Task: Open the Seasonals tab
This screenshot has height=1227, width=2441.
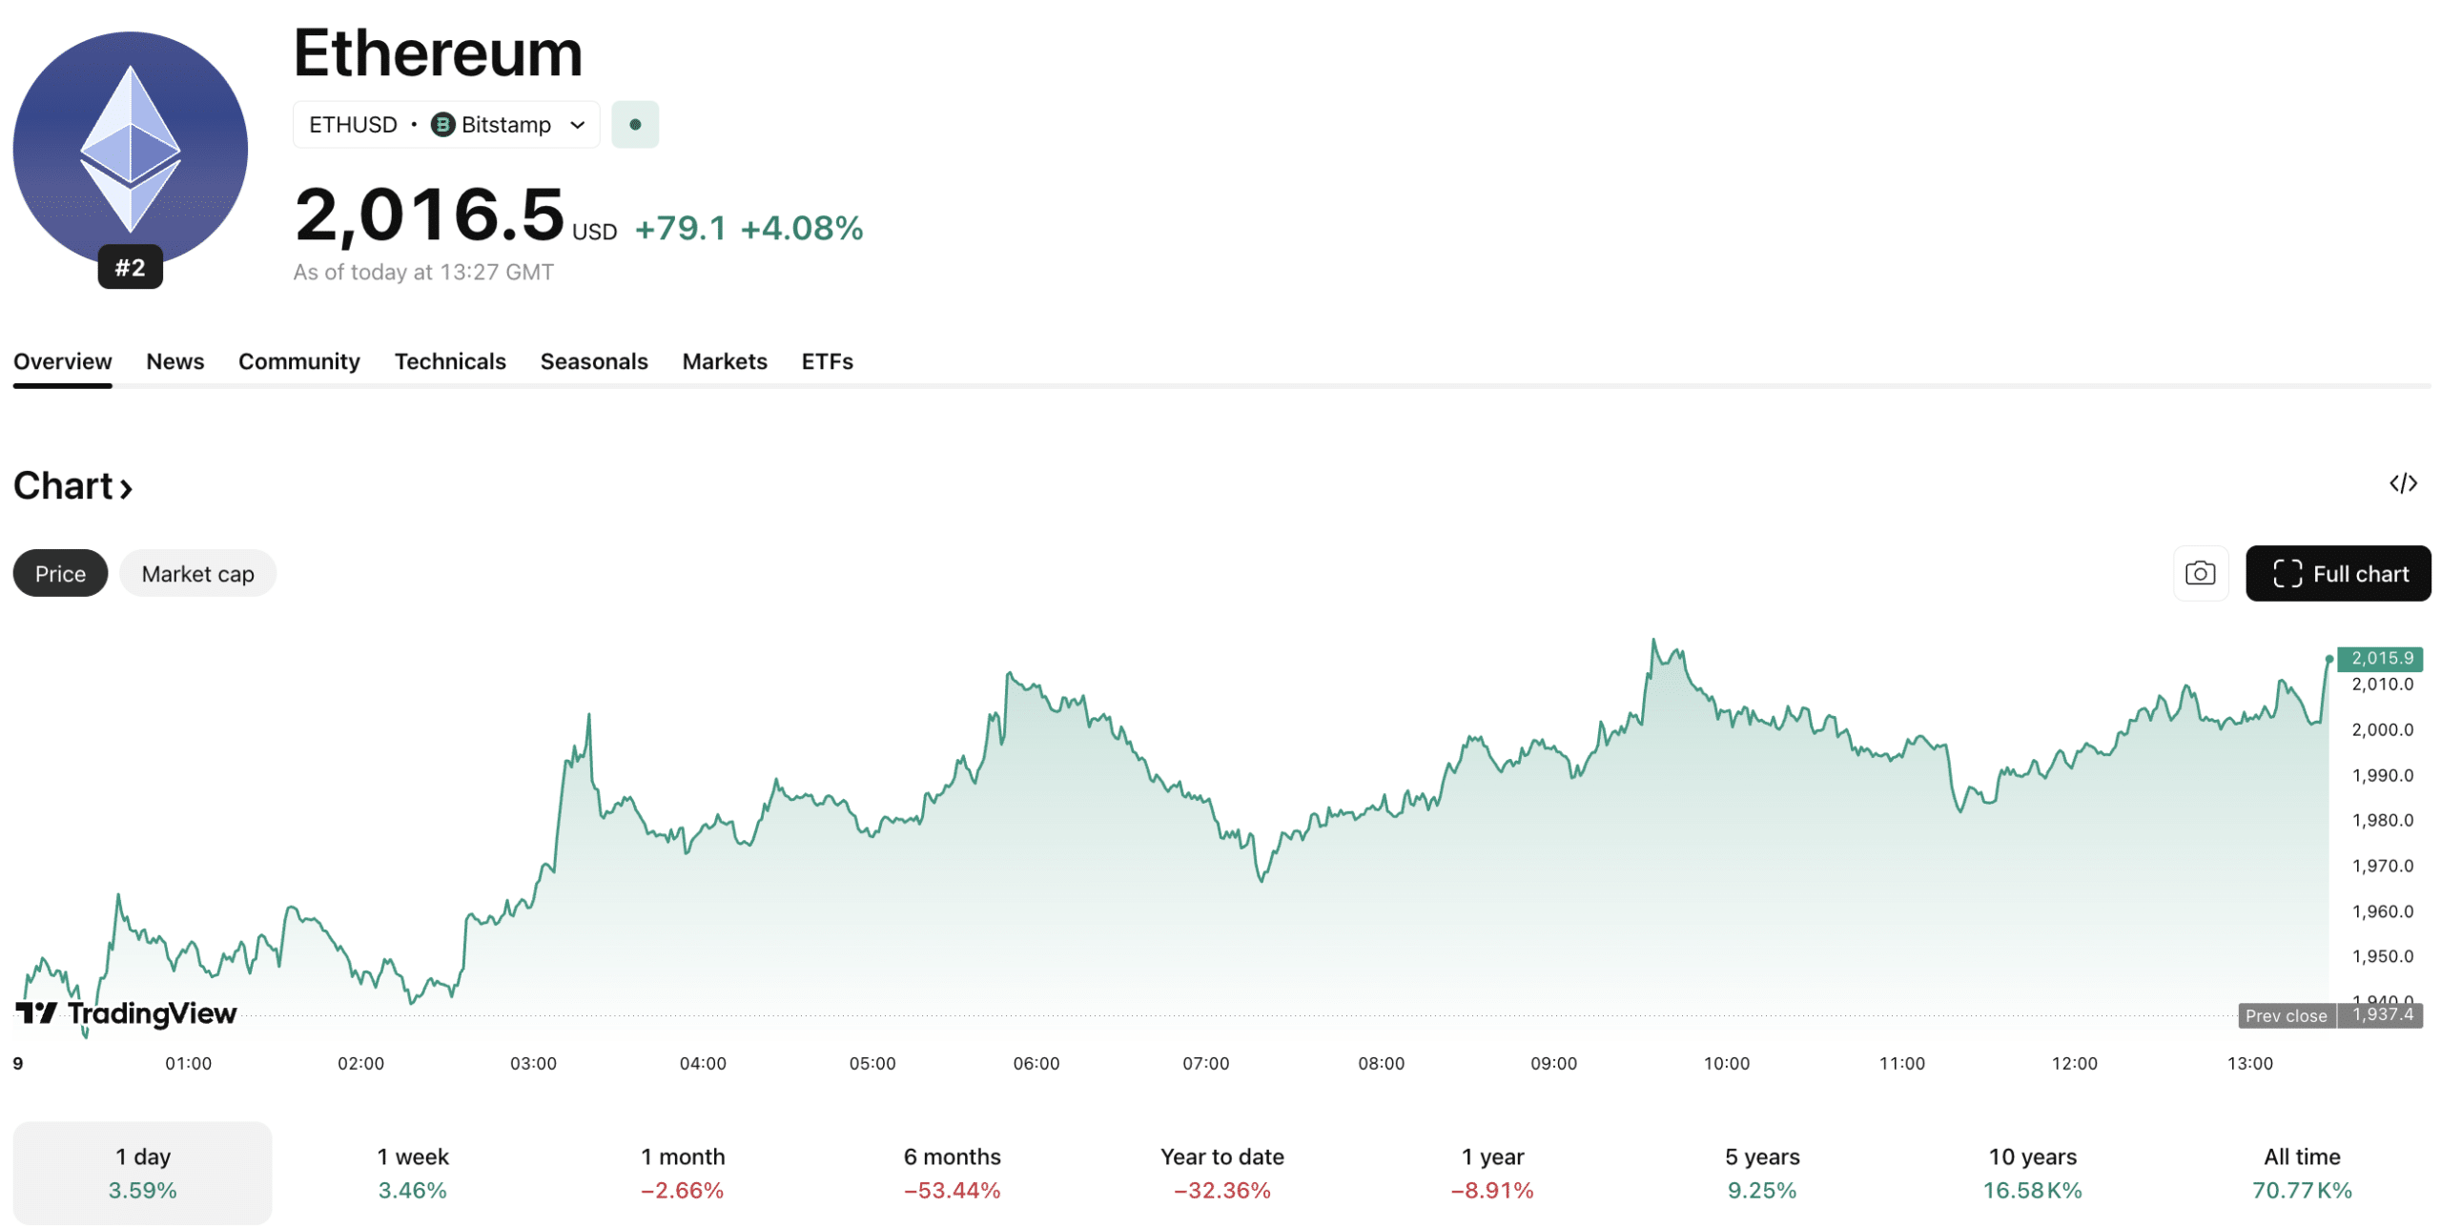Action: tap(593, 361)
